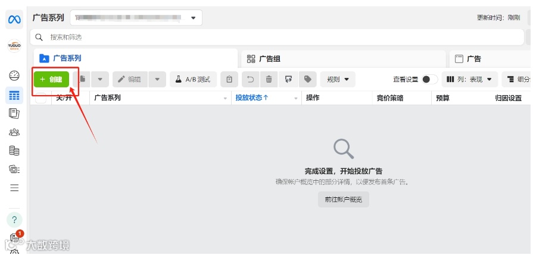The image size is (533, 255).
Task: Open the 广告系列 column header menu arrow
Action: pyautogui.click(x=225, y=98)
